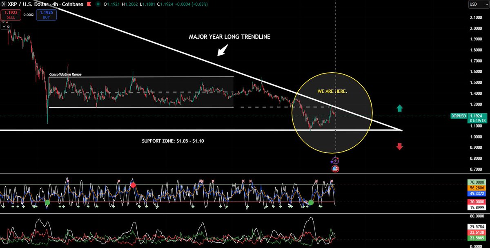Screen dimensions: 490x248
Task: Click the 0.7000 price scale label
Action: (x=476, y=169)
